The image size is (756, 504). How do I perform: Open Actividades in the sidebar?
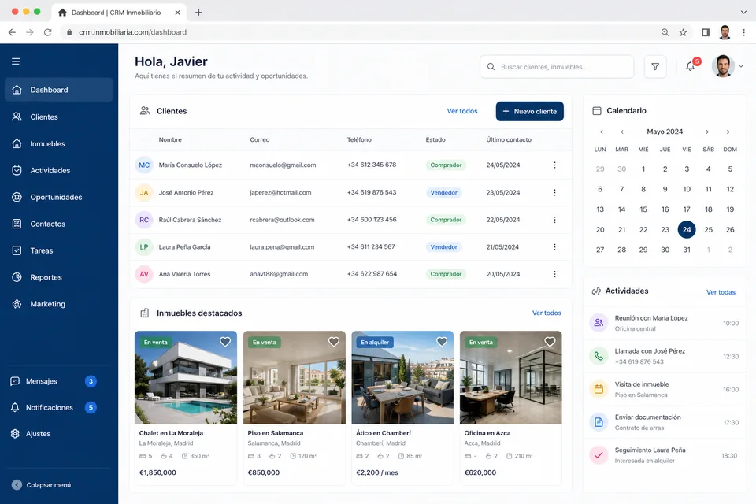[59, 170]
